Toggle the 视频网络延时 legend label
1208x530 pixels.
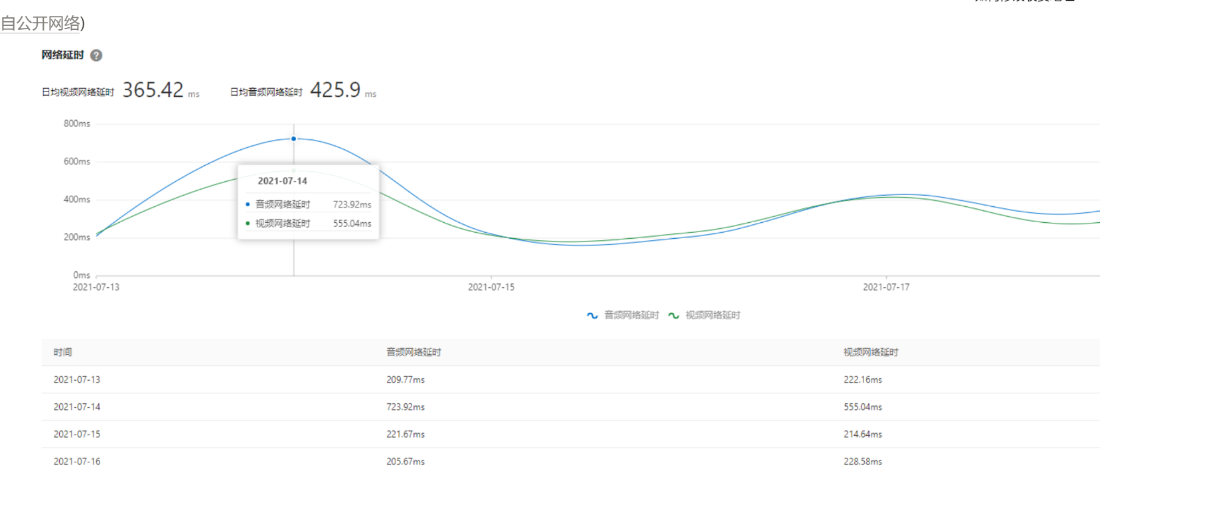(712, 316)
